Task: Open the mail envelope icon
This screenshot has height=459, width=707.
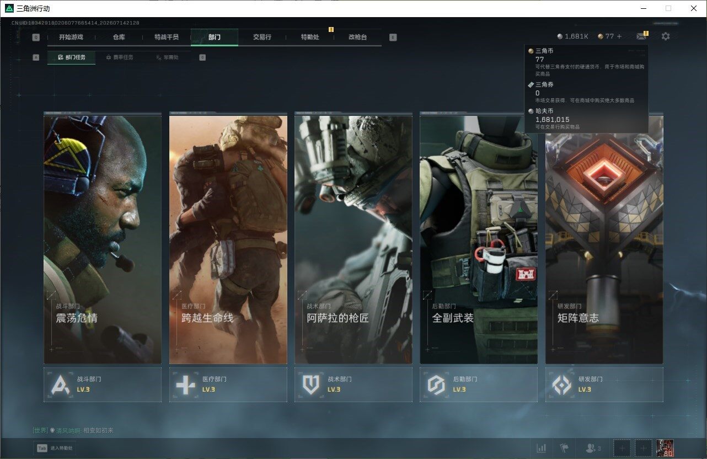Action: pos(641,36)
